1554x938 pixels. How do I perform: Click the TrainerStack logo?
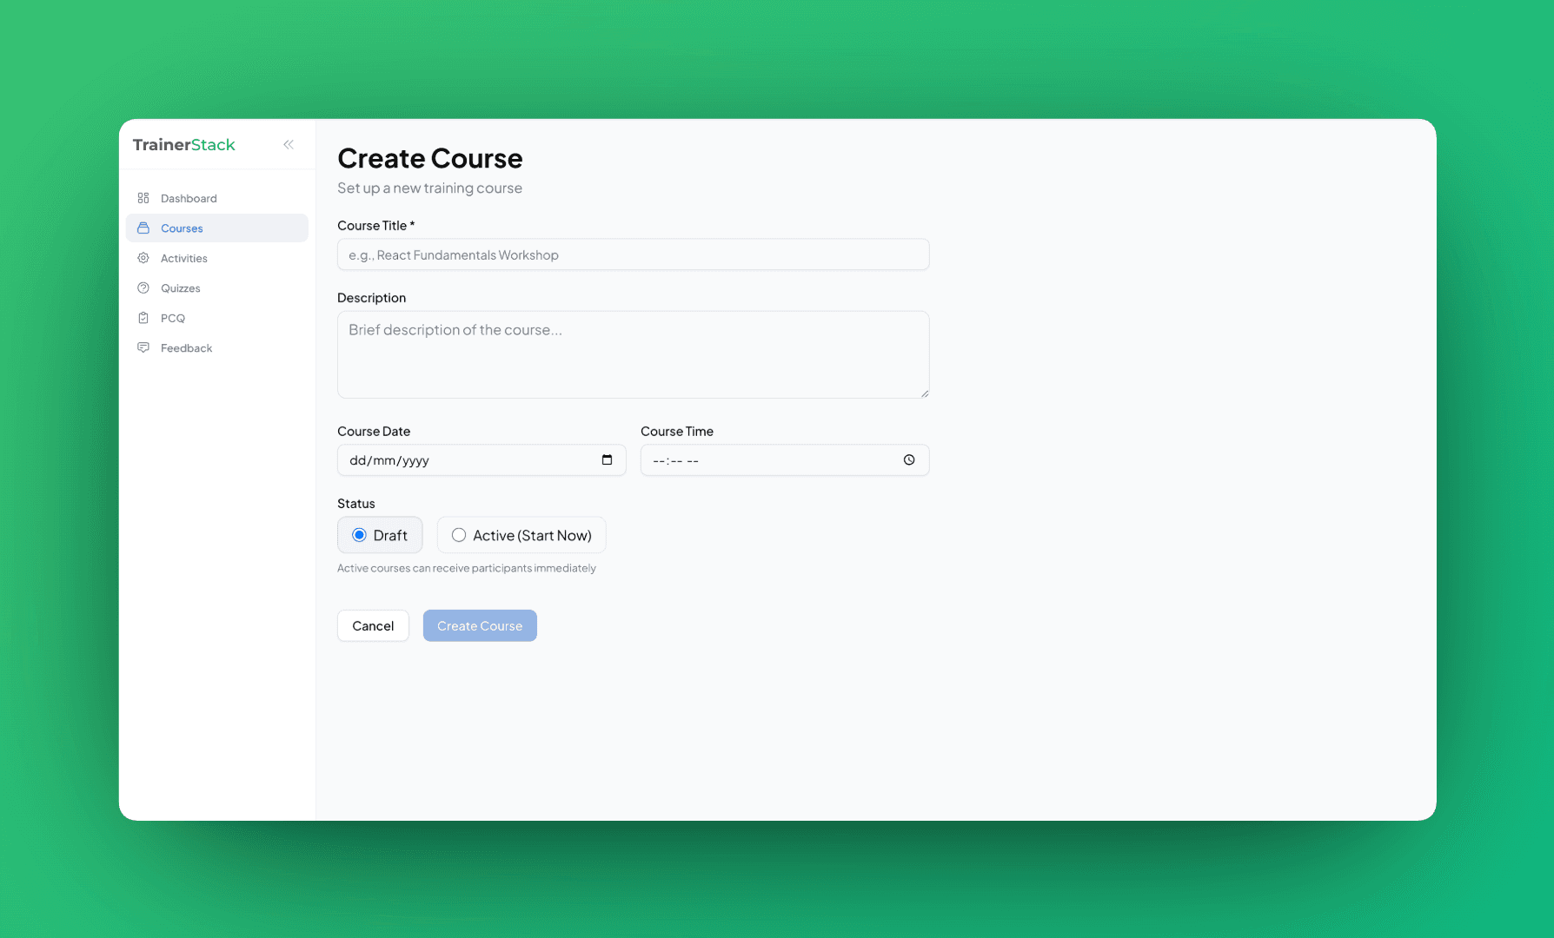(x=183, y=144)
